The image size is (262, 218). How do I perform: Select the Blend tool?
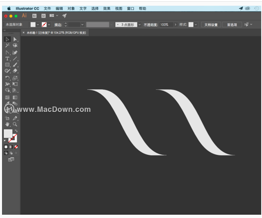pyautogui.click(x=15, y=103)
